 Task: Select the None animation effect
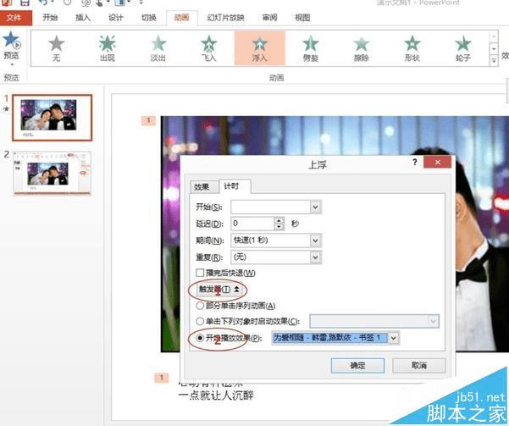coord(56,48)
